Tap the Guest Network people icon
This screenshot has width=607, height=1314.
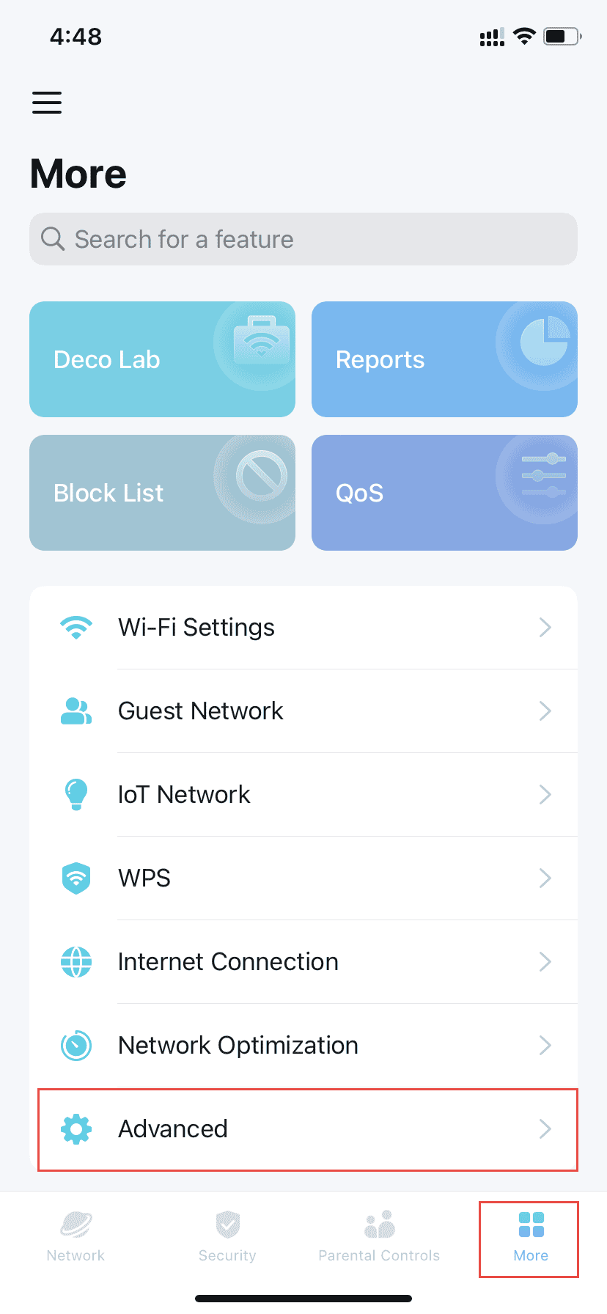click(x=76, y=711)
